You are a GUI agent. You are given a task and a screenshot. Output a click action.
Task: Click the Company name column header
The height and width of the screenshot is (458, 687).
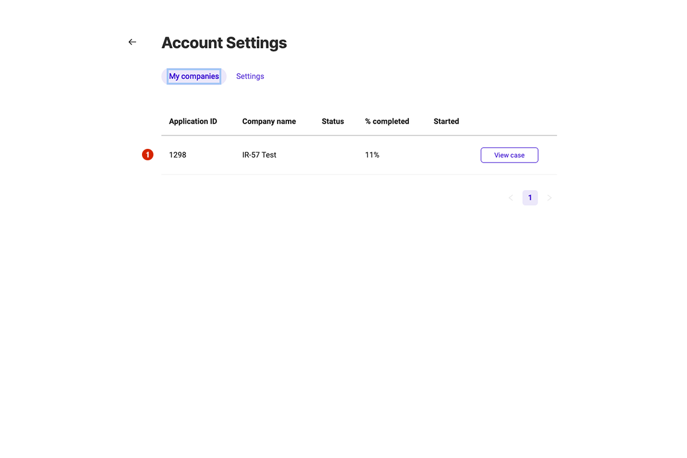tap(269, 121)
